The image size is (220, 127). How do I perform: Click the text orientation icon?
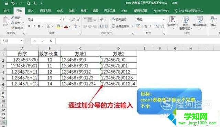coord(102,19)
